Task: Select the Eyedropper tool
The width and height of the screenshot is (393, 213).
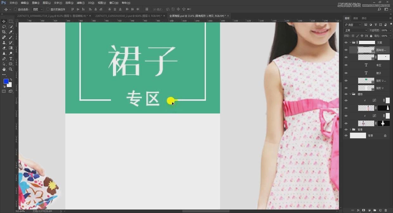Action: tap(11, 32)
